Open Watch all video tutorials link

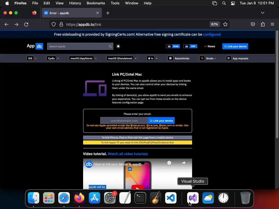(128, 154)
